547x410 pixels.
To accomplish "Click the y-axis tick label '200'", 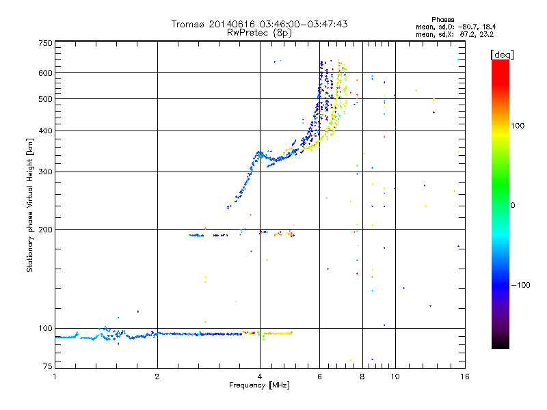I will pyautogui.click(x=46, y=230).
